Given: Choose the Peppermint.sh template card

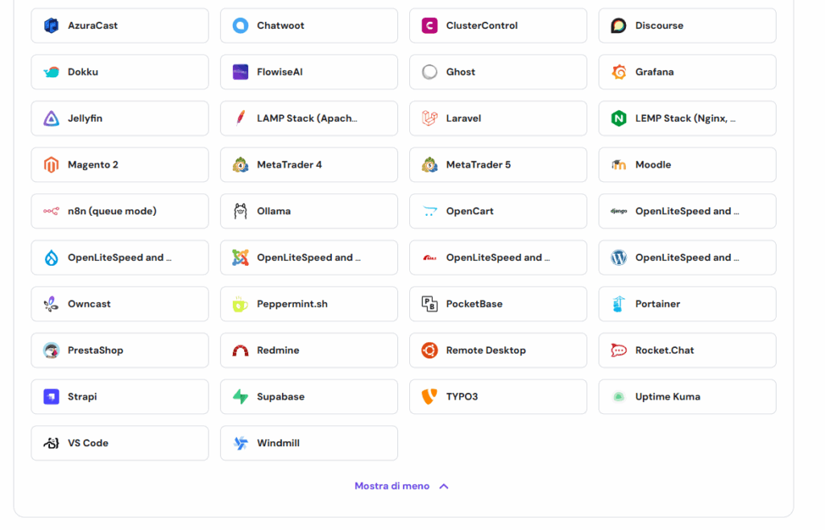Looking at the screenshot, I should [309, 304].
